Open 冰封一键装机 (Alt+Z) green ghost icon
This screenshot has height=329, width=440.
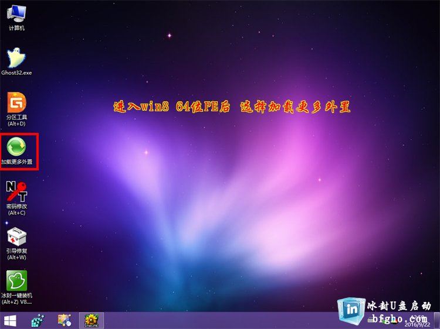(16, 287)
